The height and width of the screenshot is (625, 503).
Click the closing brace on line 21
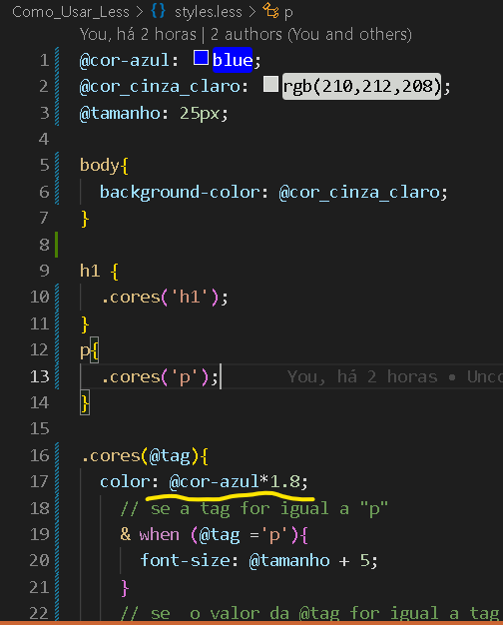click(125, 588)
